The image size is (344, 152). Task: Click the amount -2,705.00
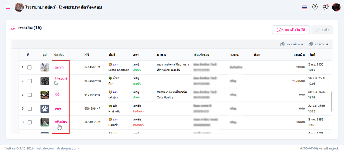click(x=299, y=81)
